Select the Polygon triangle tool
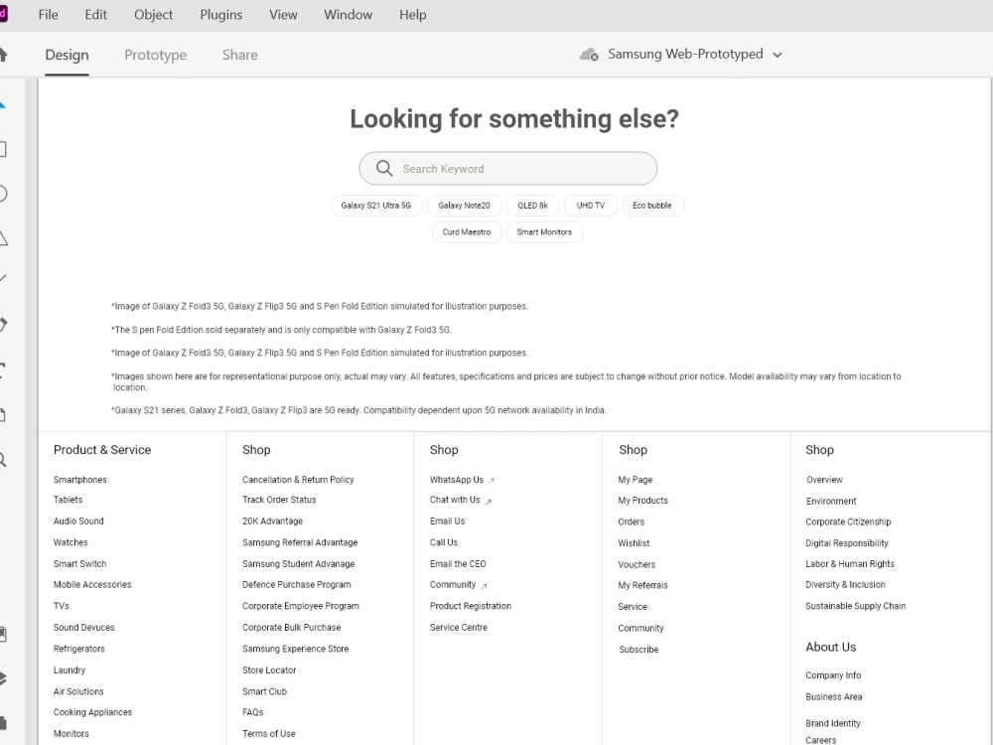 (3, 238)
